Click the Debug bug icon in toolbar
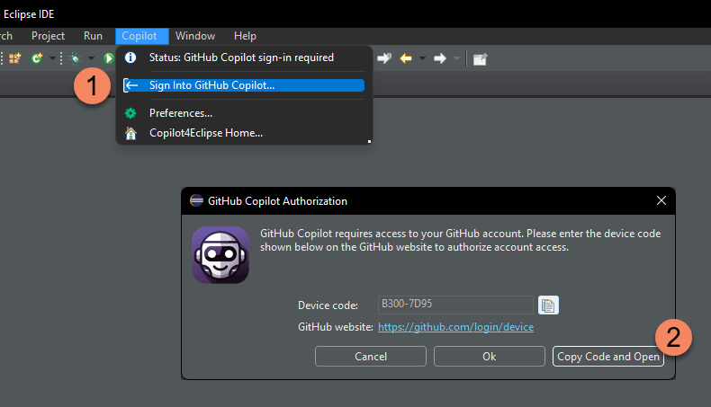Screen dimensions: 711x407 75,58
